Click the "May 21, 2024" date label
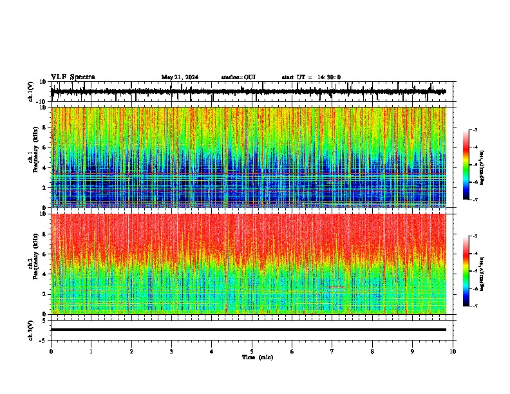 pyautogui.click(x=180, y=77)
